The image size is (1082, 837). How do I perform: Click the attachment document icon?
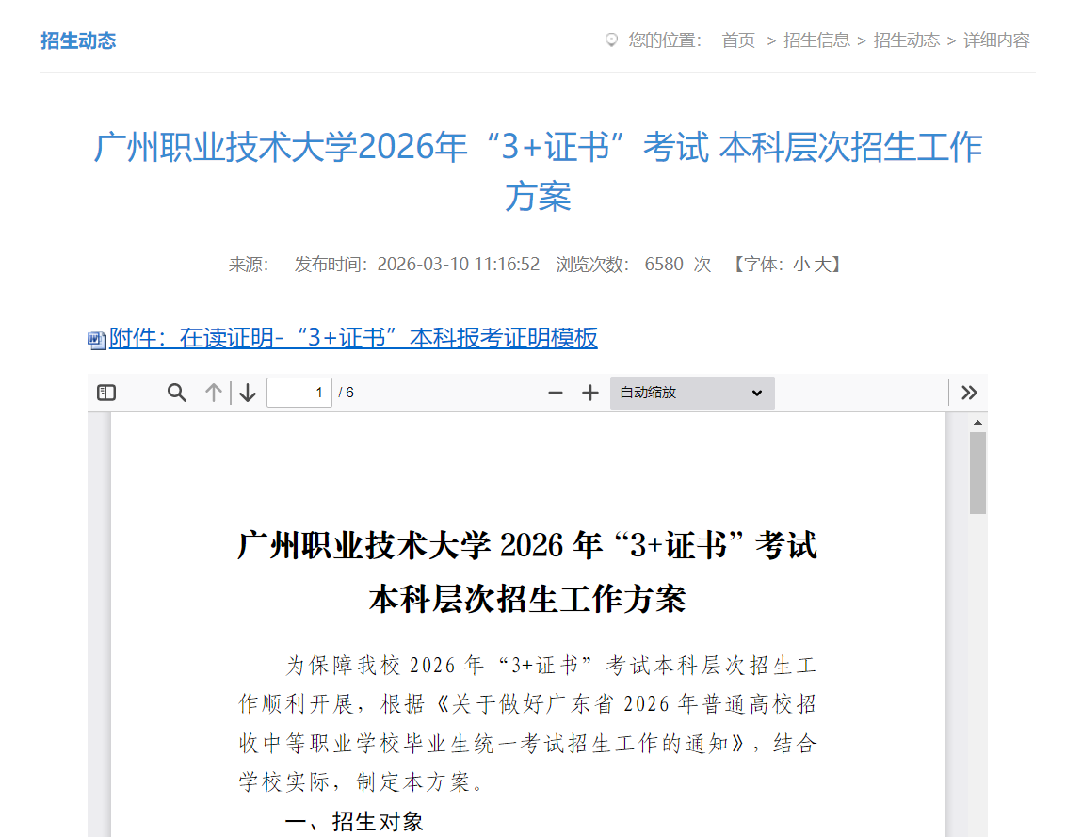coord(96,341)
